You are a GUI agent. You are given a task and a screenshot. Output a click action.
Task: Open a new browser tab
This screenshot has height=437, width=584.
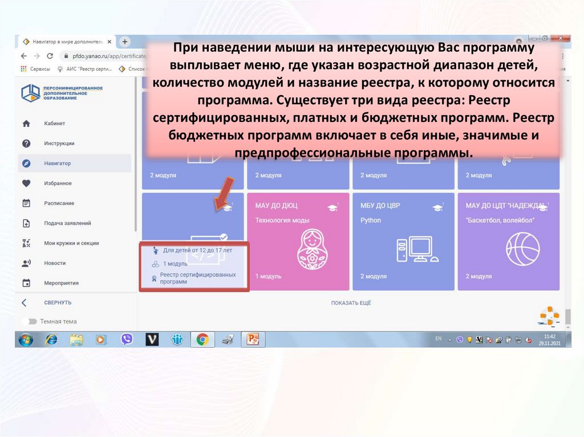pyautogui.click(x=125, y=42)
